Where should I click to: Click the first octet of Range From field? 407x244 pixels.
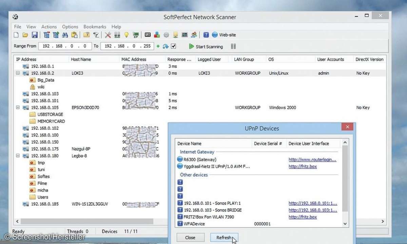pyautogui.click(x=46, y=46)
